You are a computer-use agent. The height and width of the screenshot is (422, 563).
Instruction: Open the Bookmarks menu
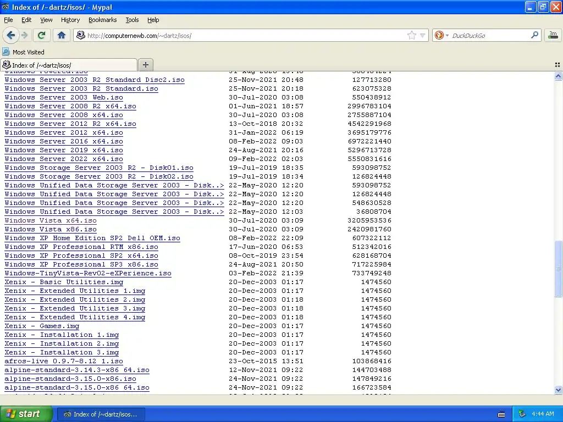pos(103,20)
